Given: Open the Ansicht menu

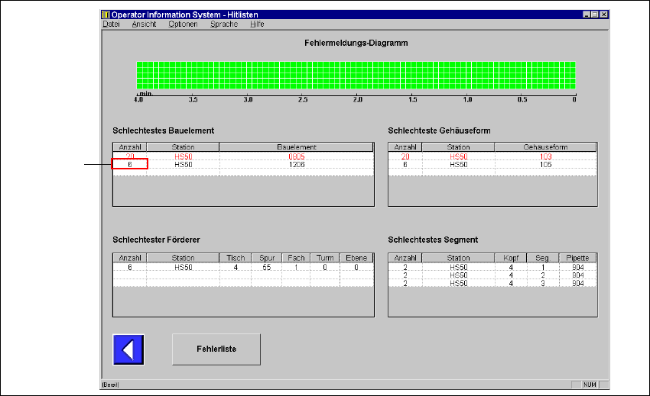Looking at the screenshot, I should [x=144, y=24].
